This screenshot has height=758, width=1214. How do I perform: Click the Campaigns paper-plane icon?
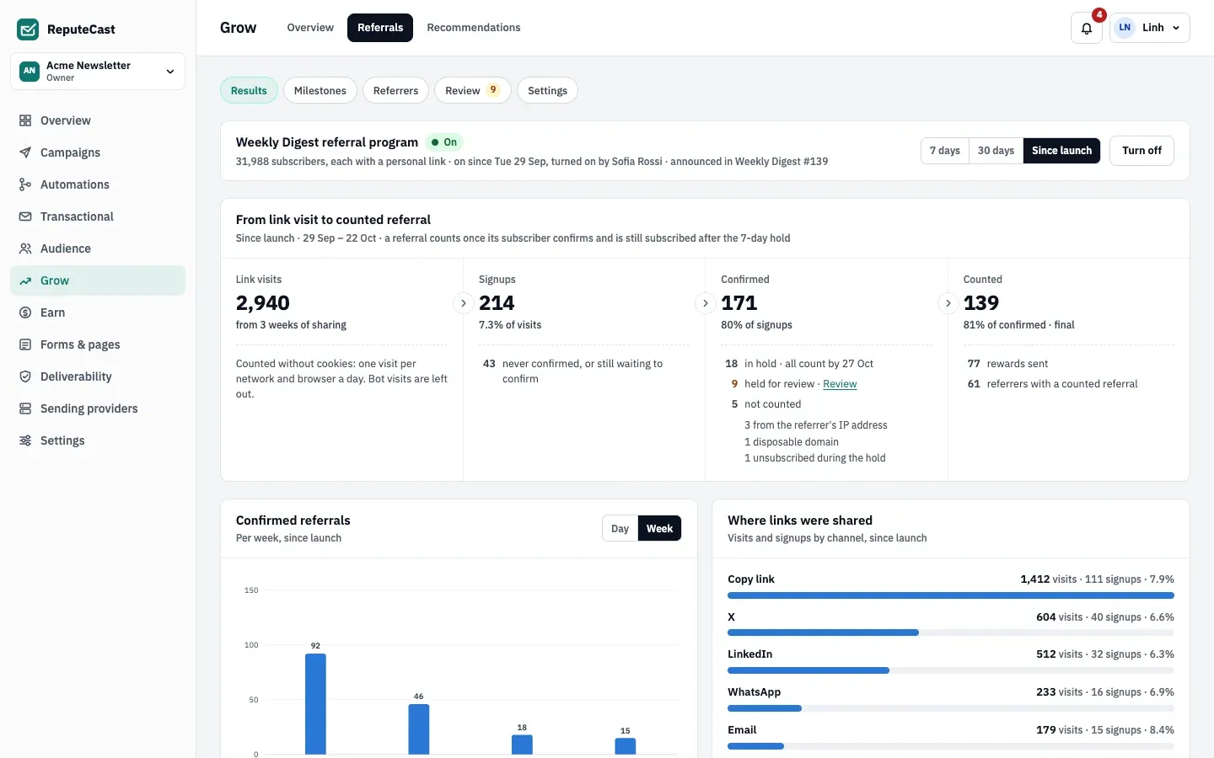tap(25, 152)
